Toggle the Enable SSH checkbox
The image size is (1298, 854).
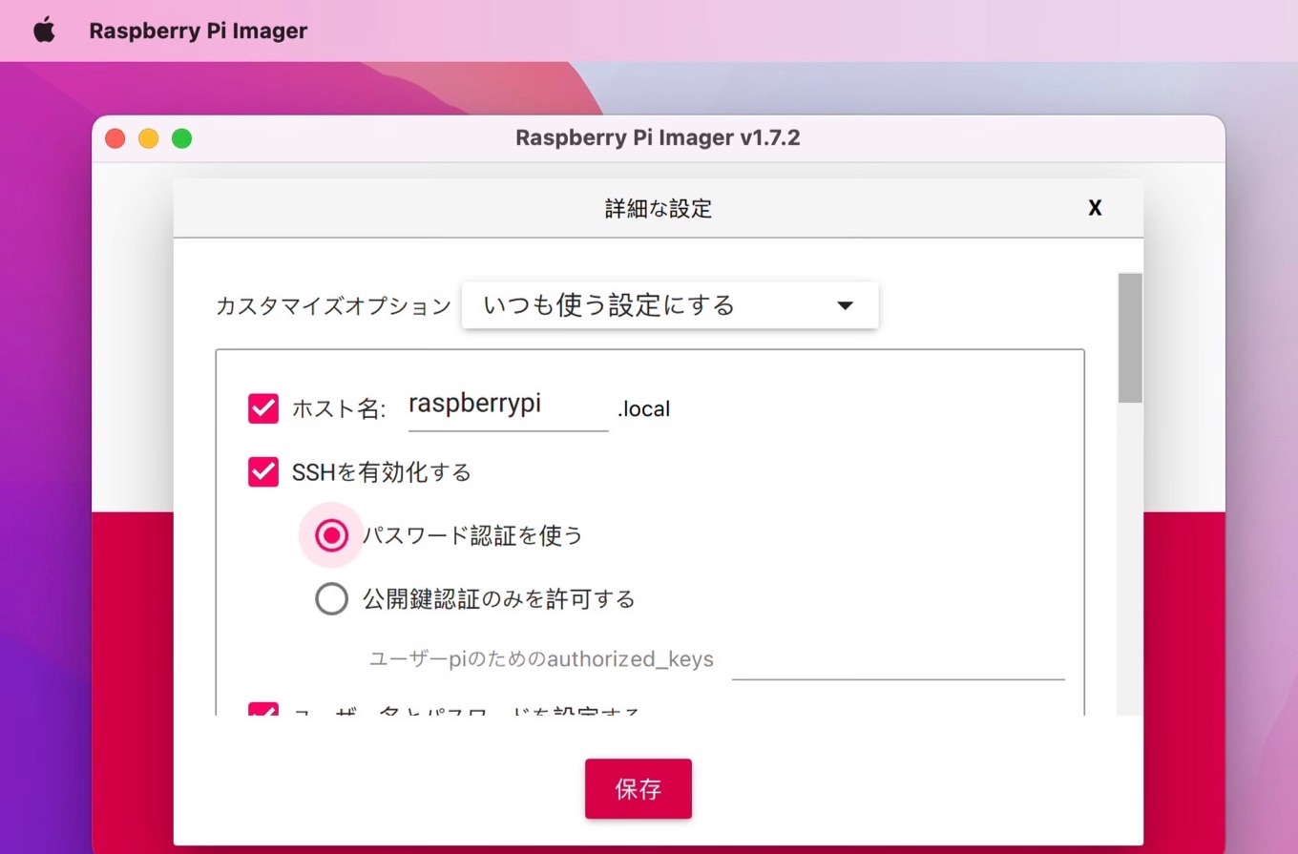coord(263,472)
